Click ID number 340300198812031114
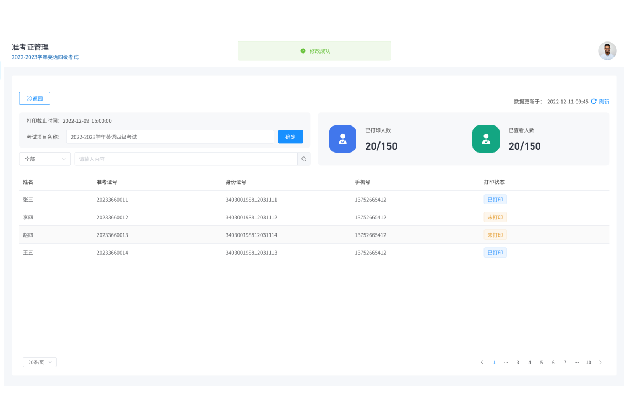Viewport: 624px width, 420px height. click(251, 235)
